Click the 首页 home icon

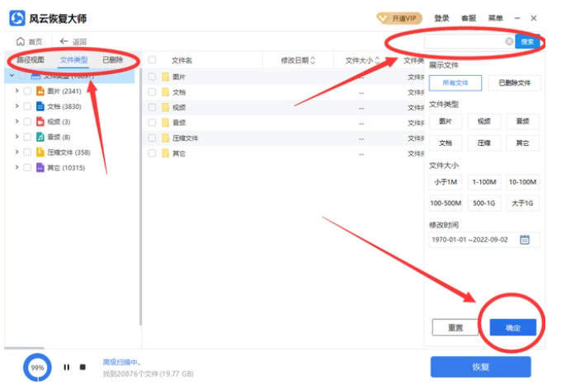21,41
